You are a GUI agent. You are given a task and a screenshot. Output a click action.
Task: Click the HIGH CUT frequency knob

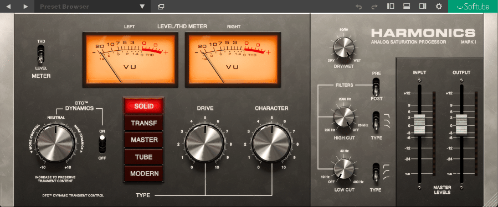click(x=343, y=117)
